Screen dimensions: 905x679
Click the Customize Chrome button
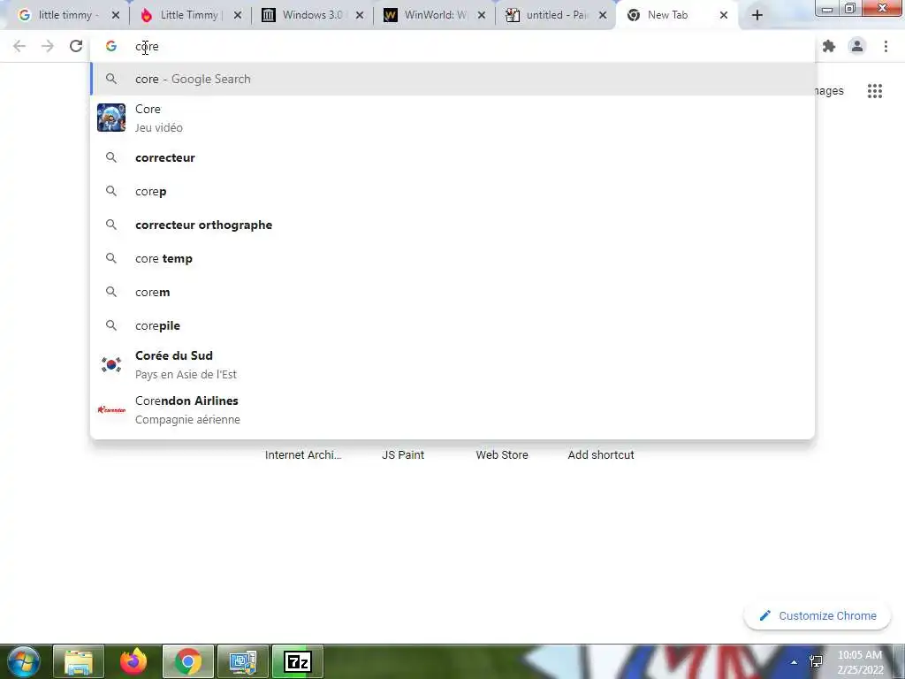click(818, 615)
